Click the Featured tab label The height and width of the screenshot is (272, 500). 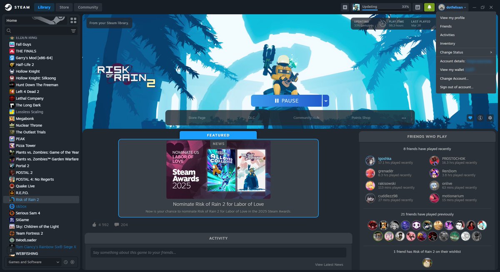click(x=218, y=135)
